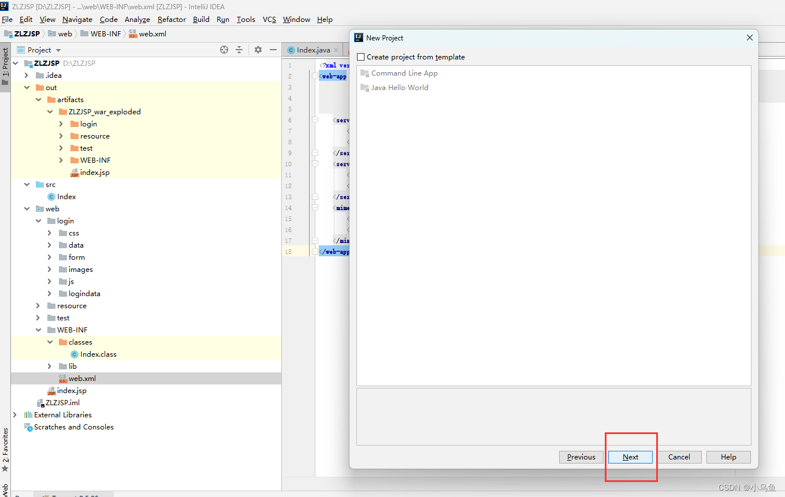Open the Refactor menu
The width and height of the screenshot is (785, 497).
click(x=172, y=20)
